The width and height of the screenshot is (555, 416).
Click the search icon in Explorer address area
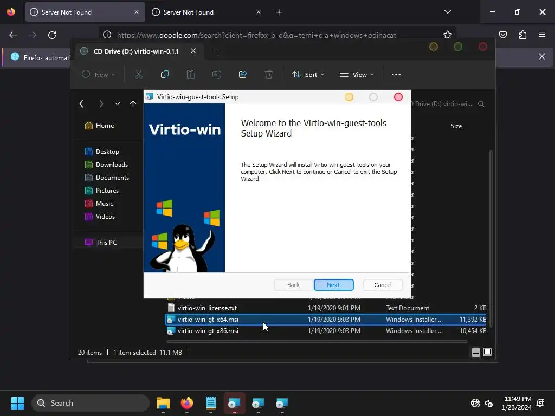(481, 104)
